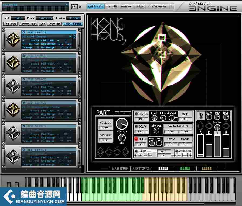Click the reverb ER-L knob

click(163, 118)
